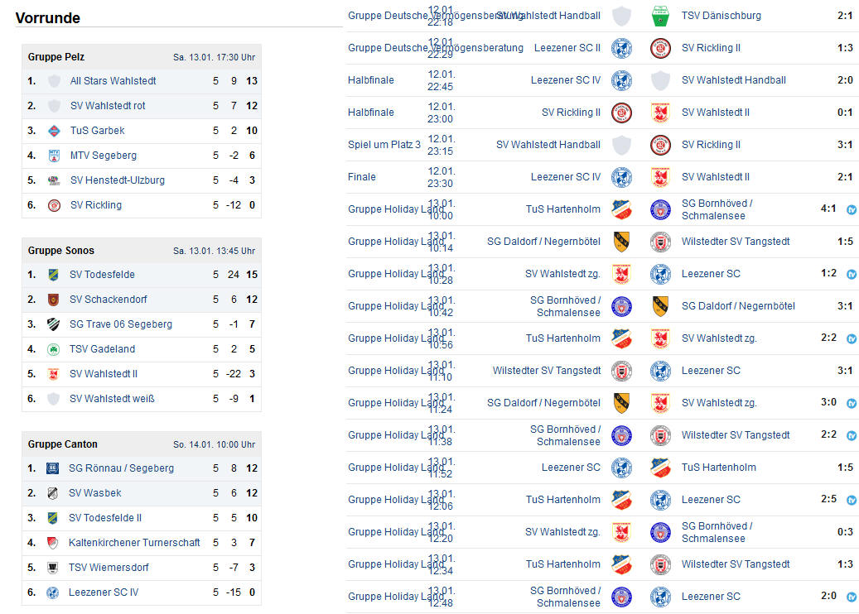Click the TuS Garbek club crest

[54, 131]
